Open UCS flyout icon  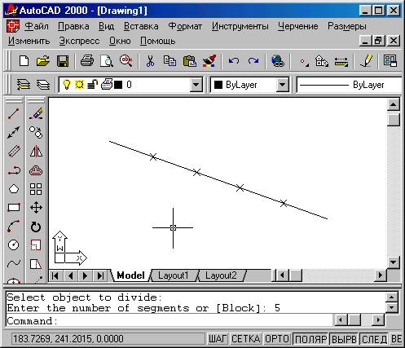click(x=321, y=61)
